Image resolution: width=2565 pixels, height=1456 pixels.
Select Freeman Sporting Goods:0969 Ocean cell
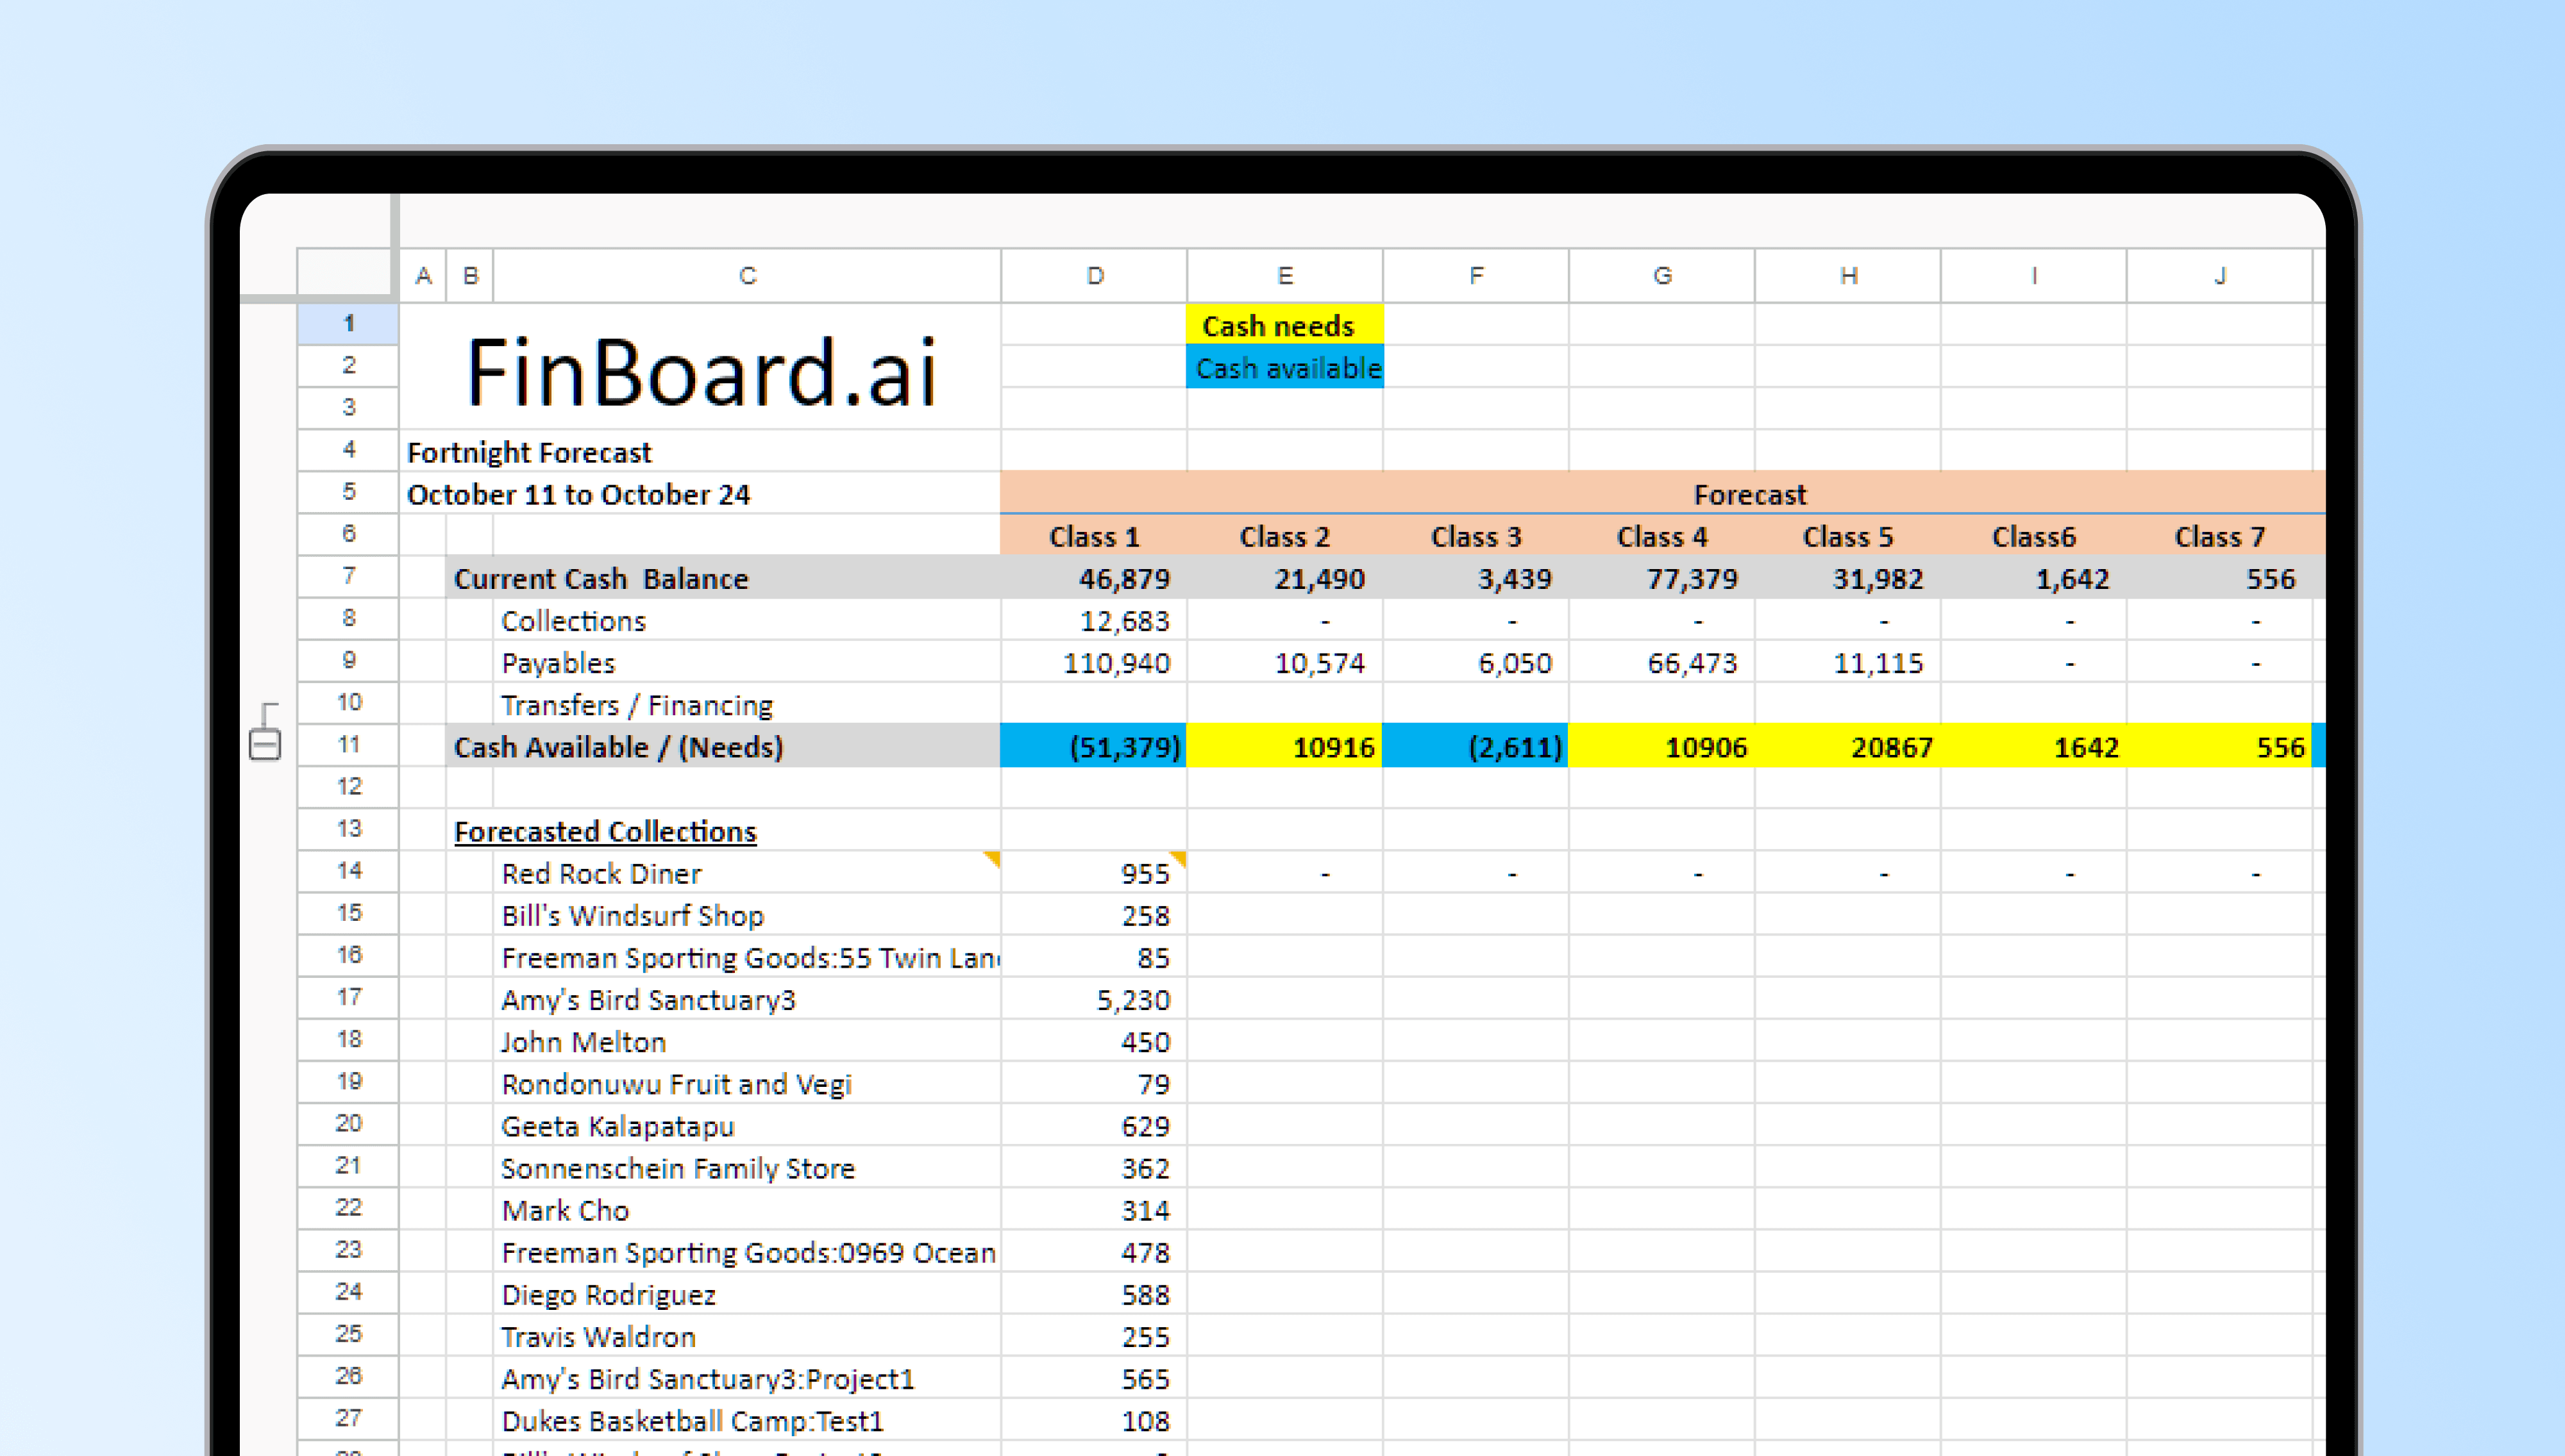coord(747,1252)
